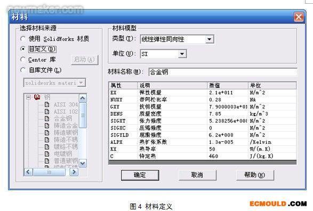Select 普通碳钢 in the material tree
Screen dimensions: 313x211
click(x=66, y=161)
